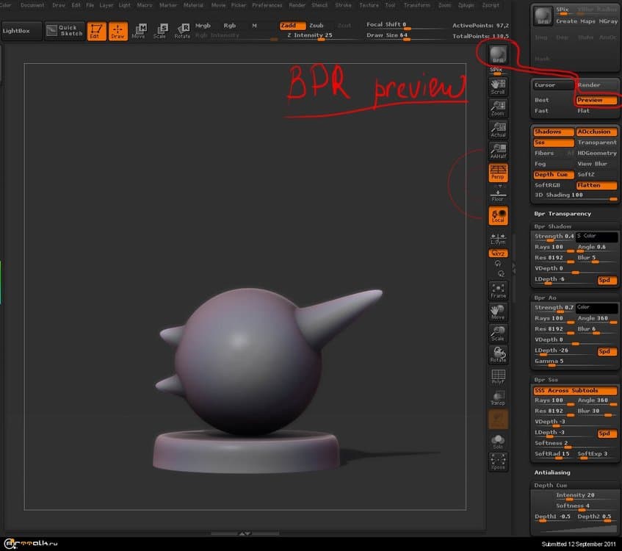Click the Xpose icon

pyautogui.click(x=498, y=461)
